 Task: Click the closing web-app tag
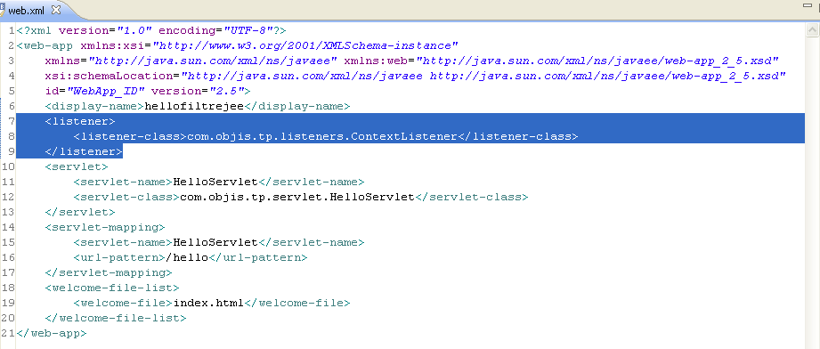[x=52, y=334]
